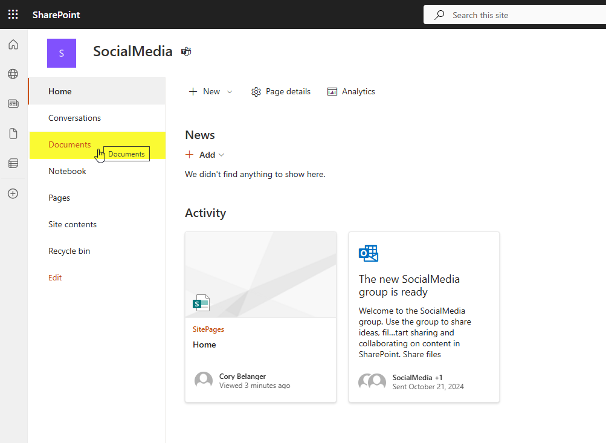606x443 pixels.
Task: Expand the News Add dropdown chevron
Action: [222, 155]
